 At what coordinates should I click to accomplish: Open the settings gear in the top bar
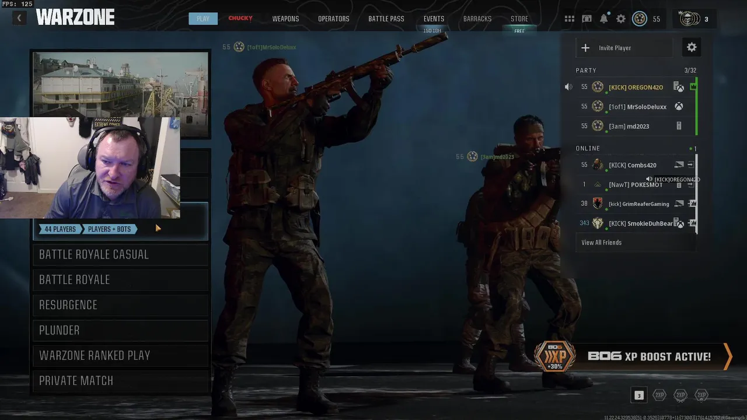[x=621, y=19]
